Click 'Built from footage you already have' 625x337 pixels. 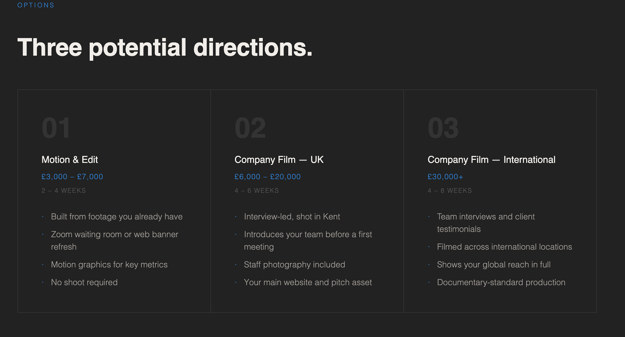click(x=117, y=217)
